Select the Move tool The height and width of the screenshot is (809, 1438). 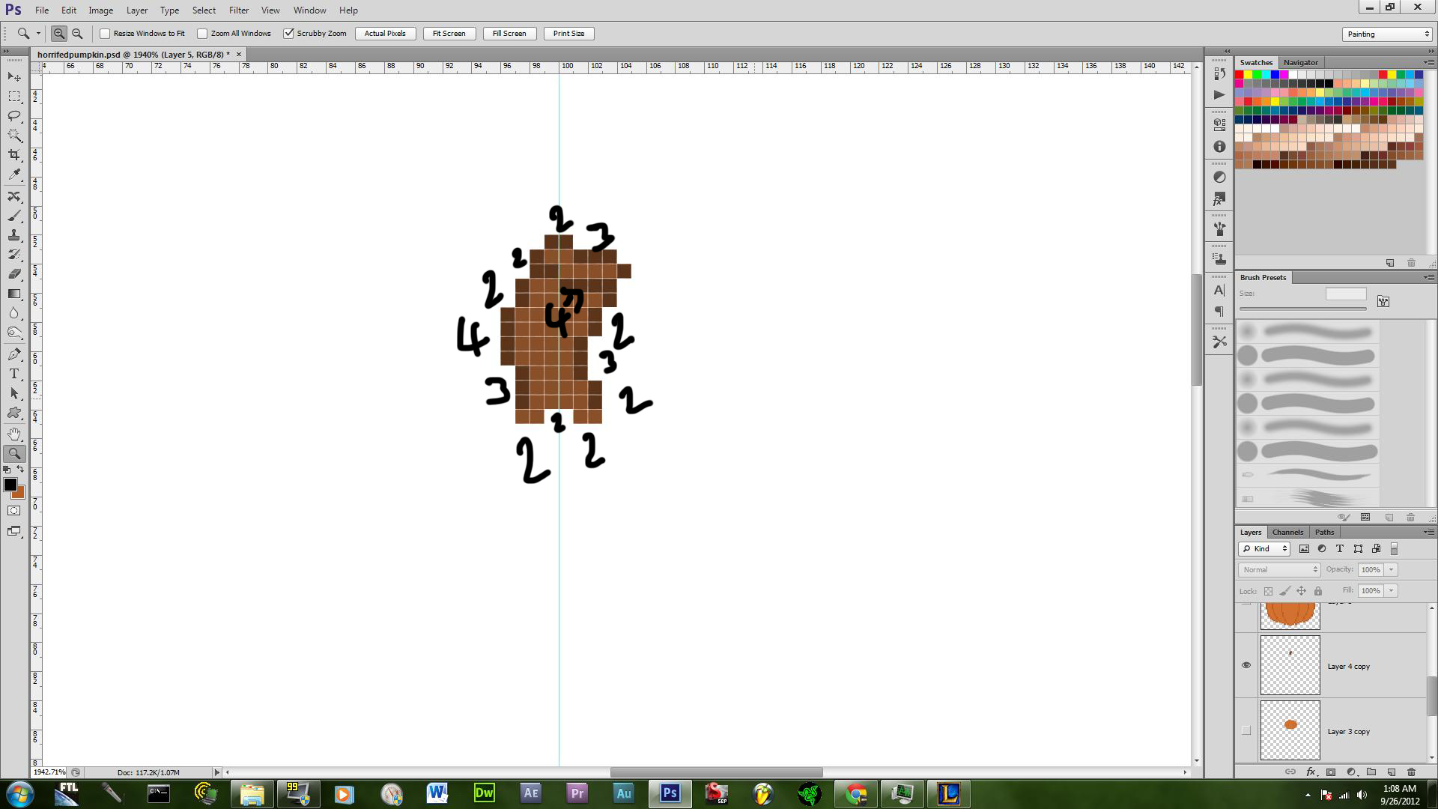pos(14,76)
